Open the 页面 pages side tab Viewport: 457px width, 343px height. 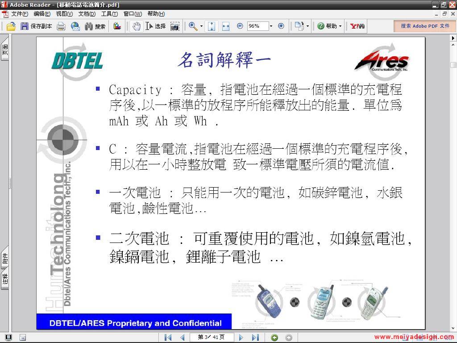click(x=5, y=49)
